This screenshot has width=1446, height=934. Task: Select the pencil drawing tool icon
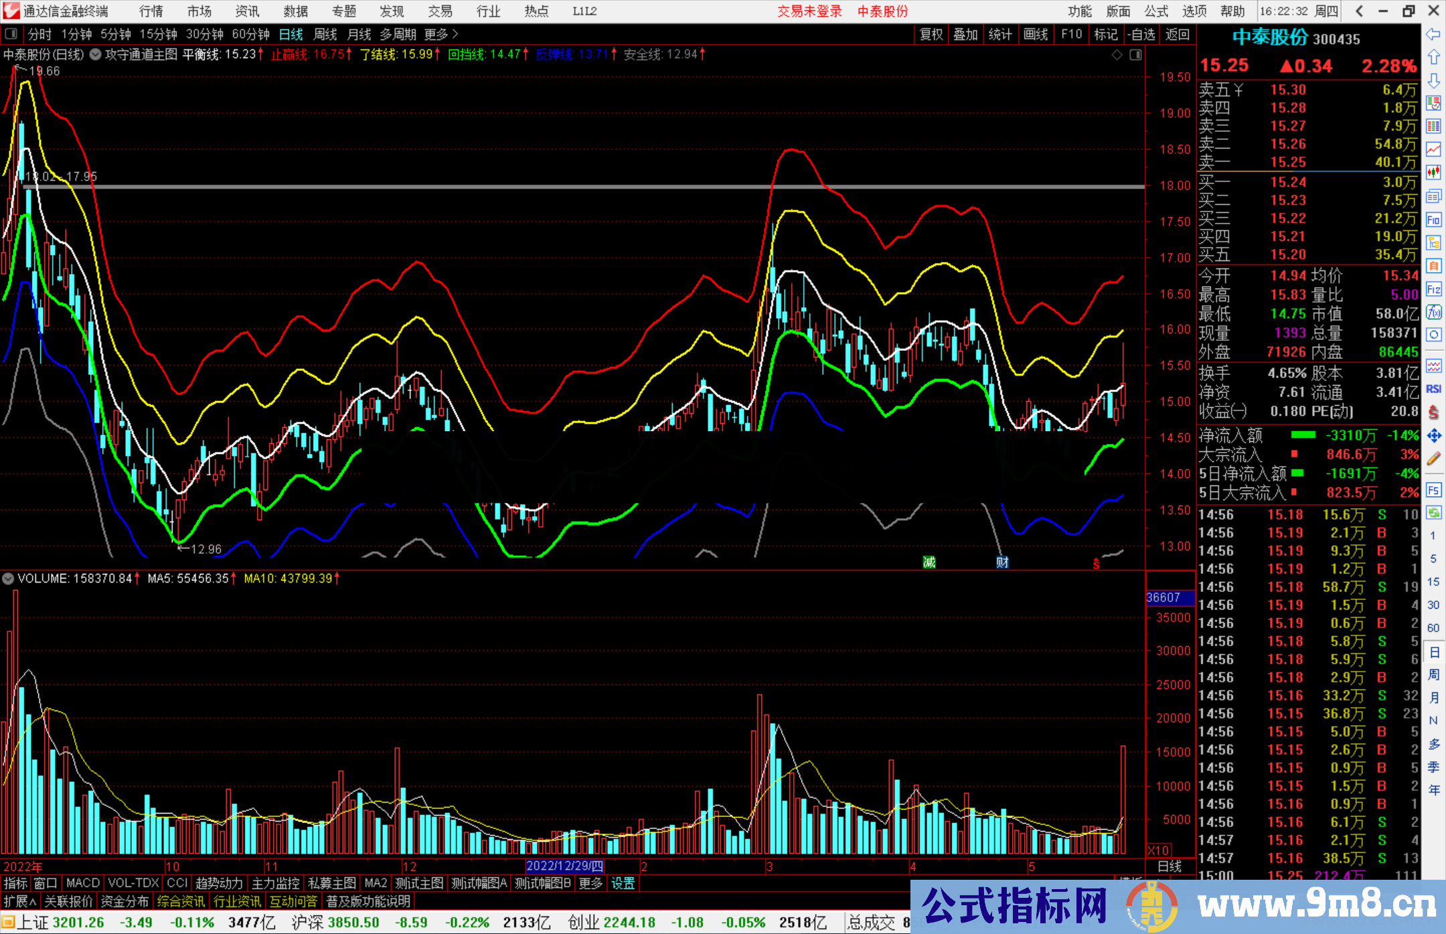1433,459
